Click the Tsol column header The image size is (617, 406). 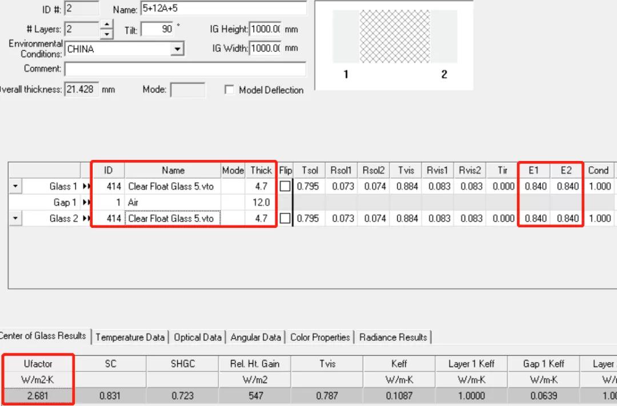tap(309, 170)
